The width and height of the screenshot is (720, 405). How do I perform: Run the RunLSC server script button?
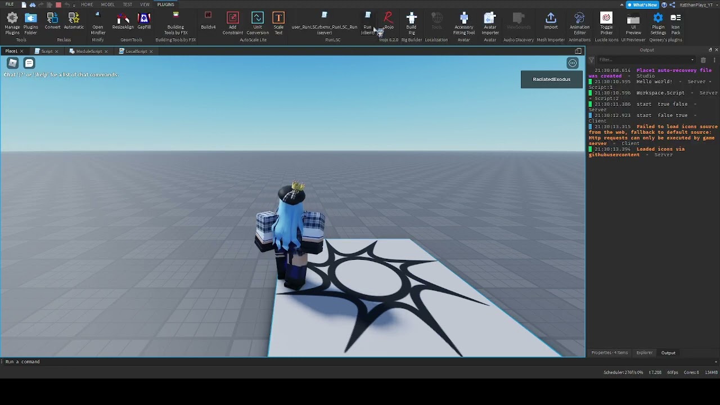coord(325,24)
